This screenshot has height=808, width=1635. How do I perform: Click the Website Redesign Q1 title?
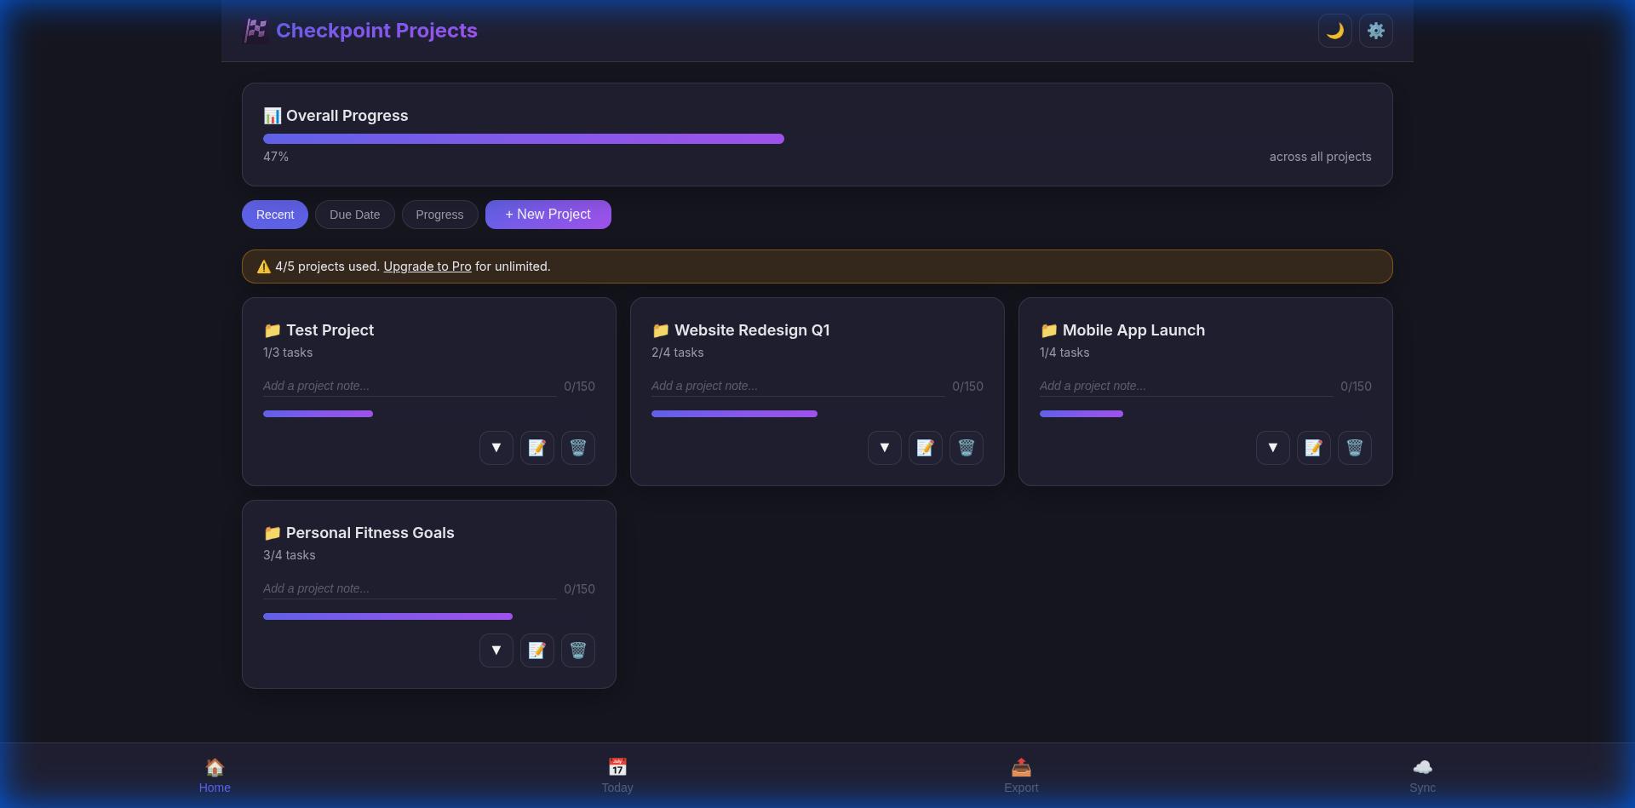[752, 330]
